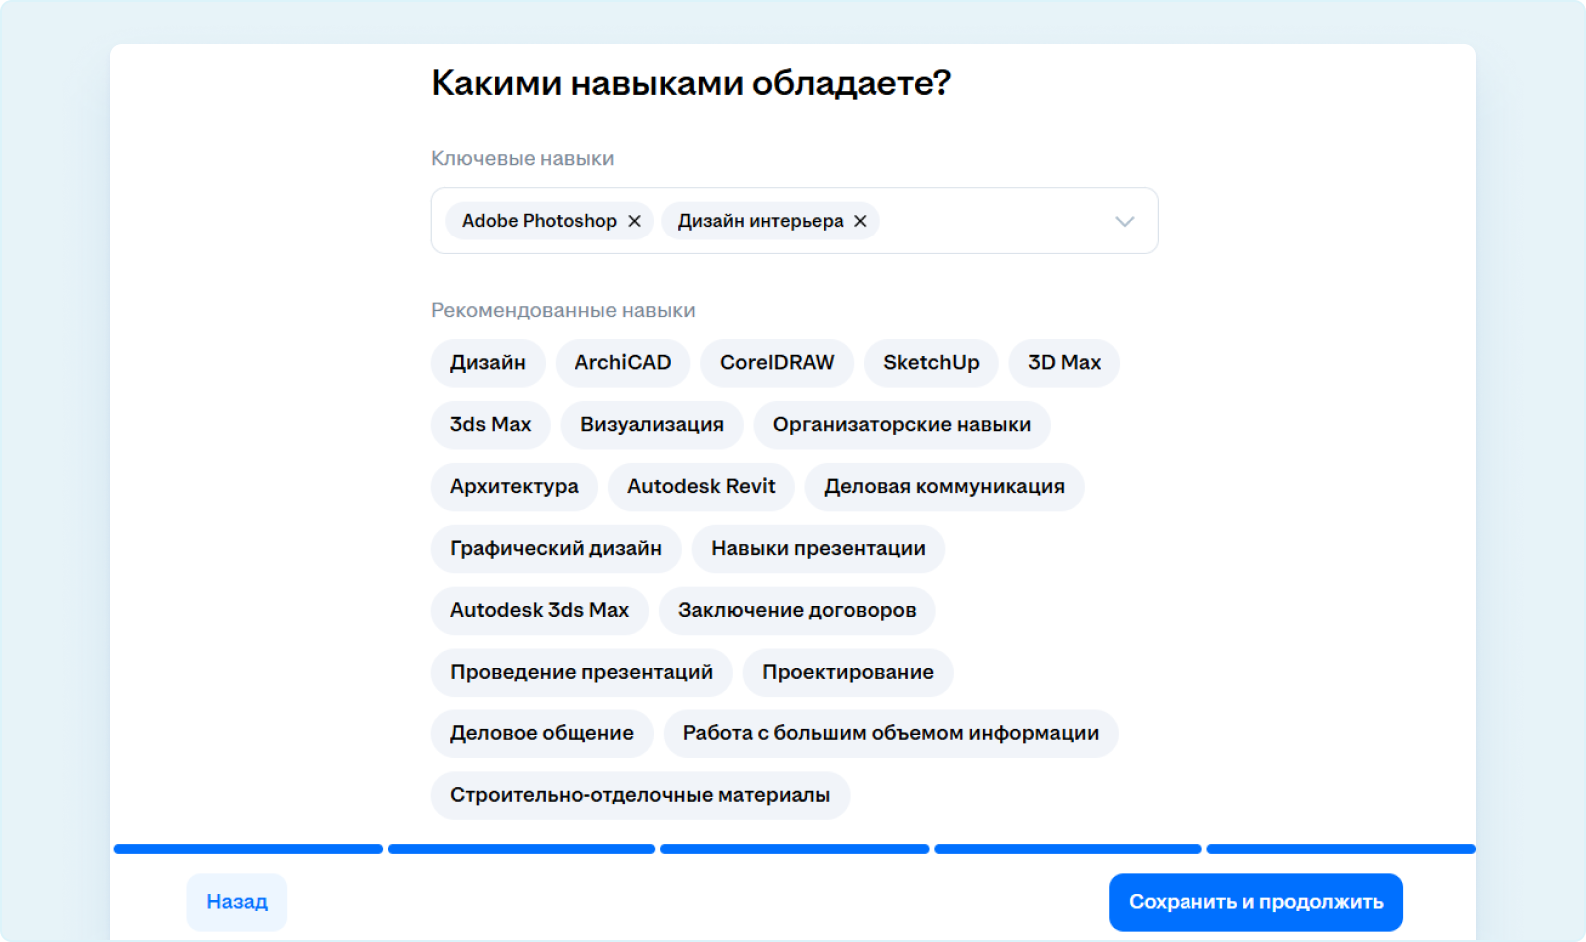
Task: Add the 3D Max skill chip
Action: click(x=1064, y=363)
